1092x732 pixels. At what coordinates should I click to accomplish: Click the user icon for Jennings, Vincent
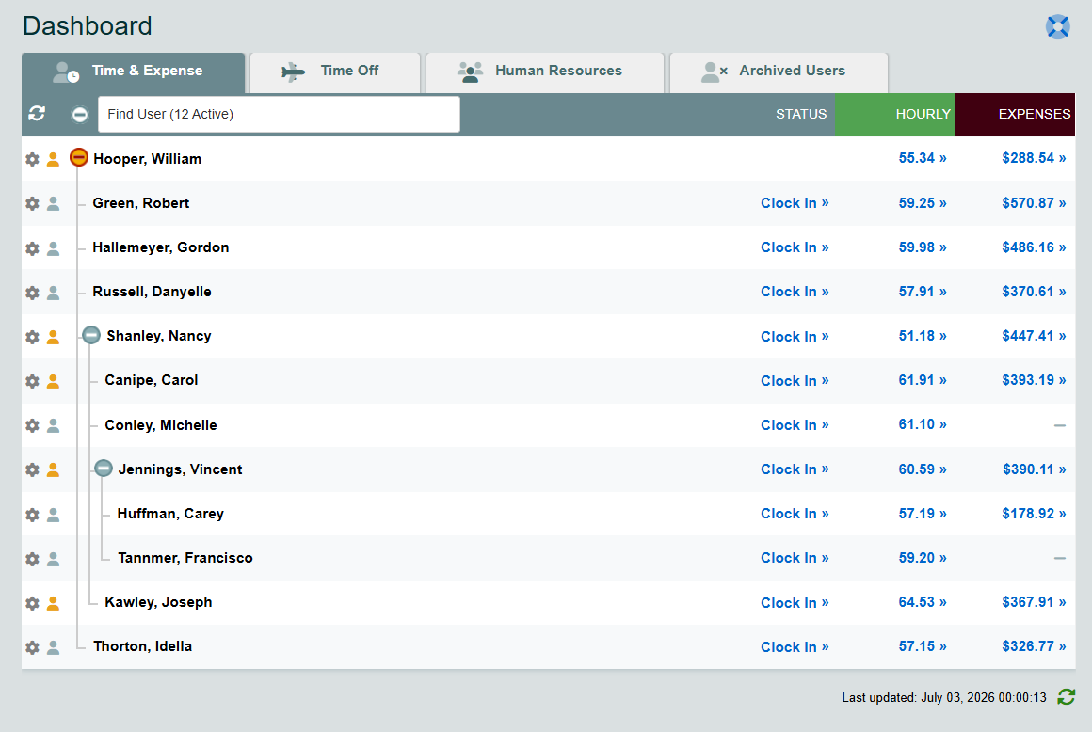click(53, 470)
